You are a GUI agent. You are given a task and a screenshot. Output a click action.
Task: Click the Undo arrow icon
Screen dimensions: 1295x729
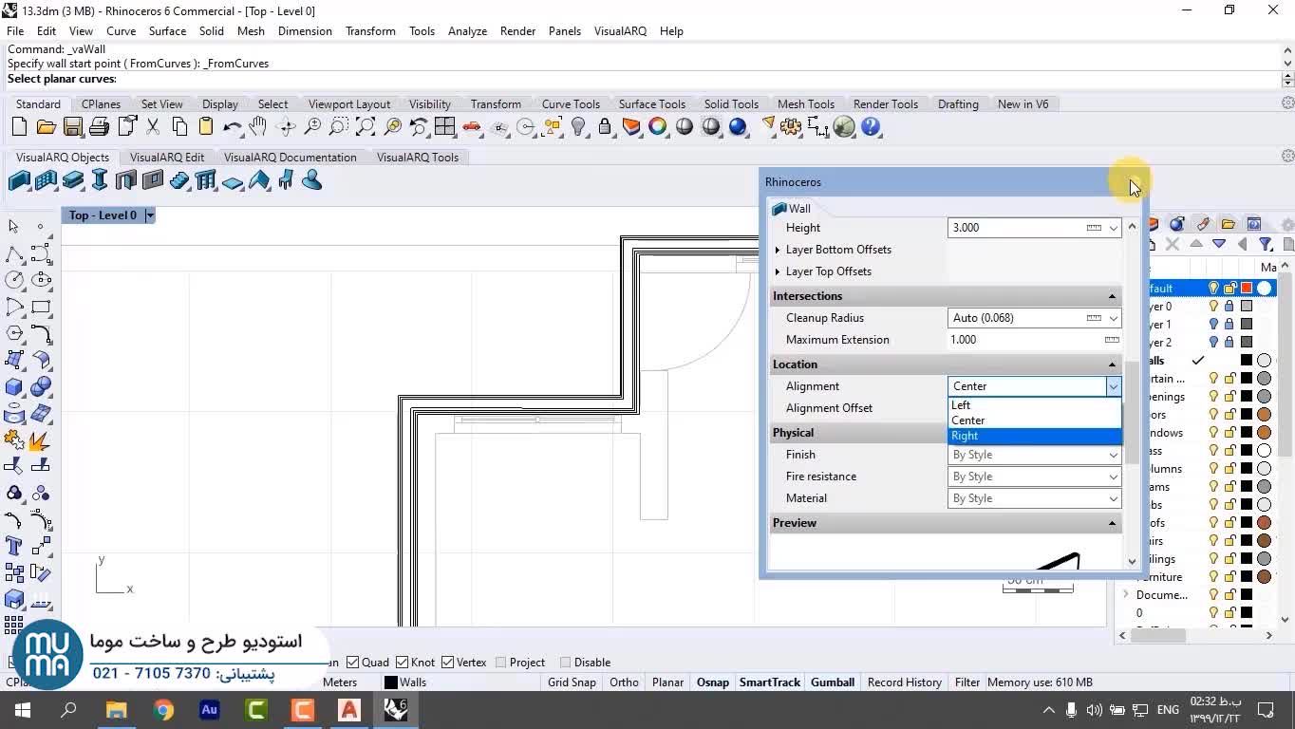coord(232,127)
